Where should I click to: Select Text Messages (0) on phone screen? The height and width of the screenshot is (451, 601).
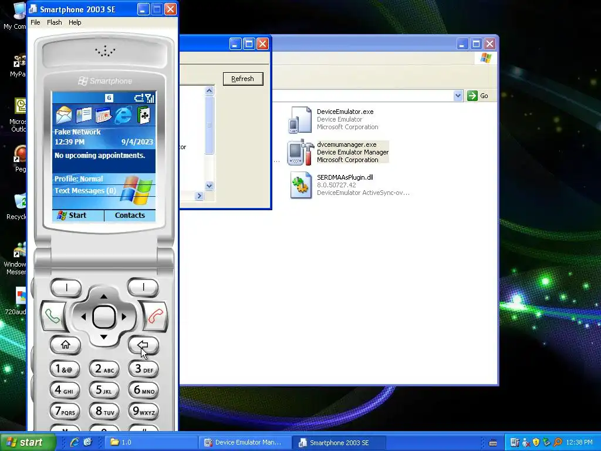85,191
